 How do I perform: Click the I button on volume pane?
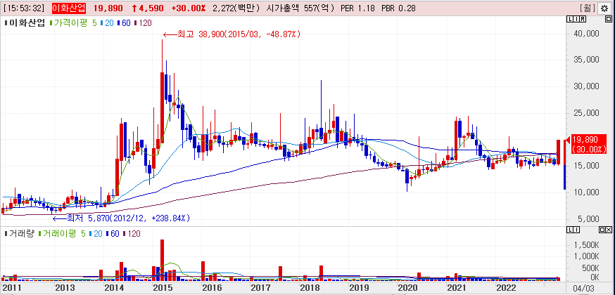point(576,230)
